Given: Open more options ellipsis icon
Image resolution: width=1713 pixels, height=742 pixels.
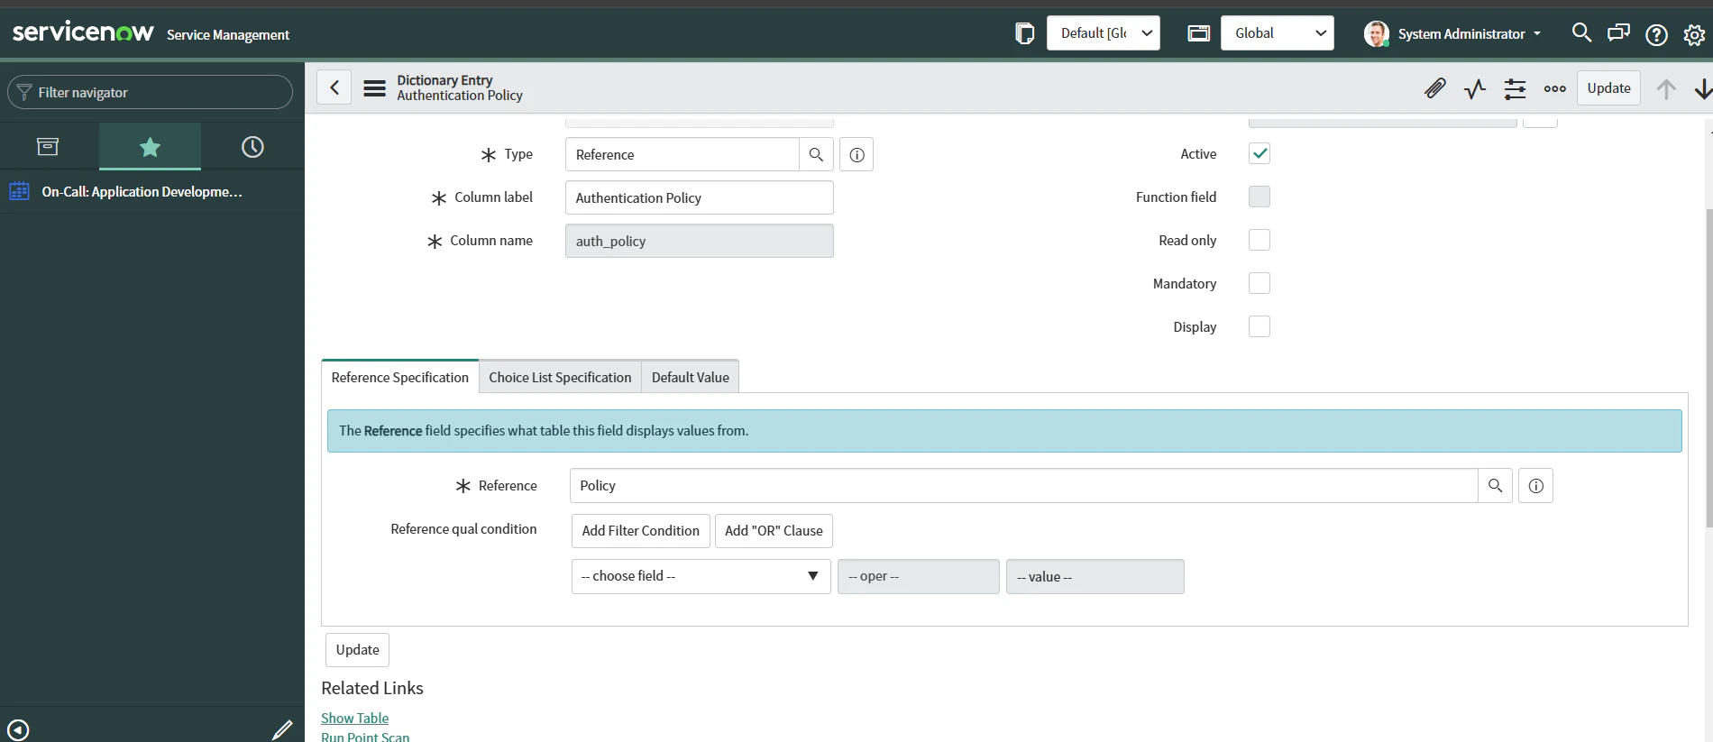Looking at the screenshot, I should (x=1554, y=88).
